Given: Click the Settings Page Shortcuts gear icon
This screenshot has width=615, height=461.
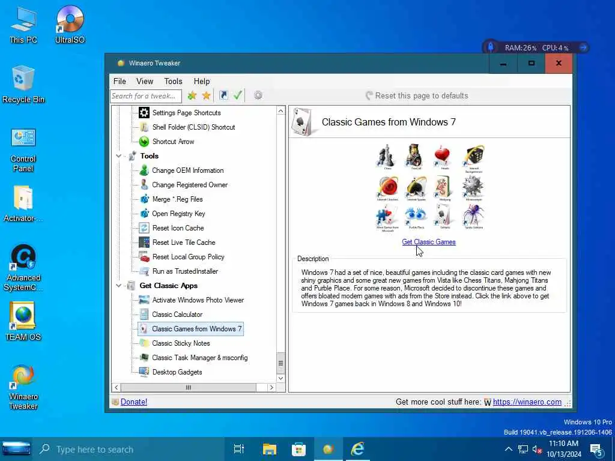Looking at the screenshot, I should click(x=144, y=112).
